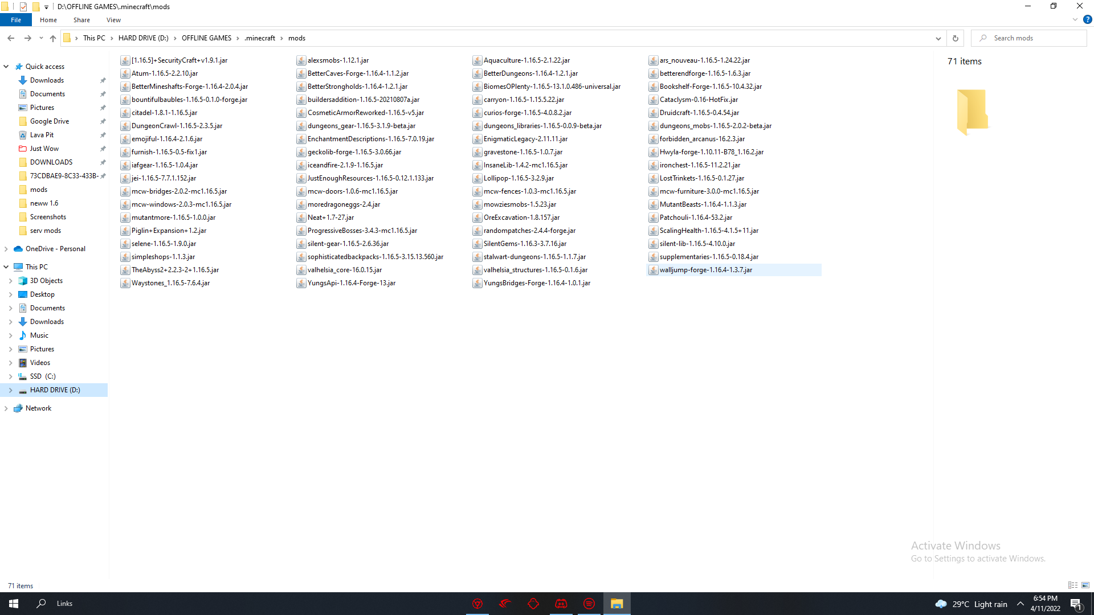Screen dimensions: 1094x615
Task: Click the Google Drive folder icon
Action: tap(23, 121)
